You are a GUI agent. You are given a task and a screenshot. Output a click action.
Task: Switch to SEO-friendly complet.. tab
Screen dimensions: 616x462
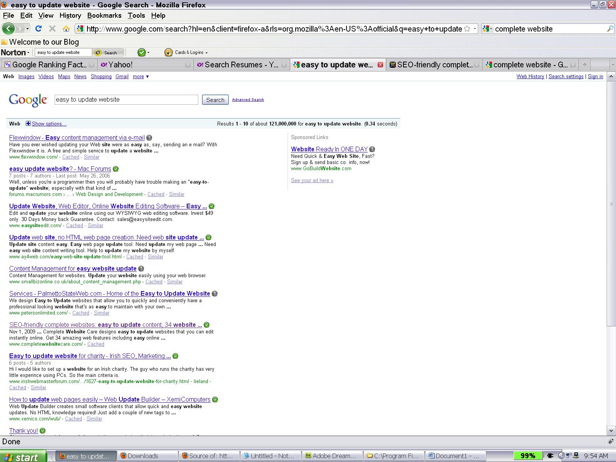pyautogui.click(x=434, y=65)
